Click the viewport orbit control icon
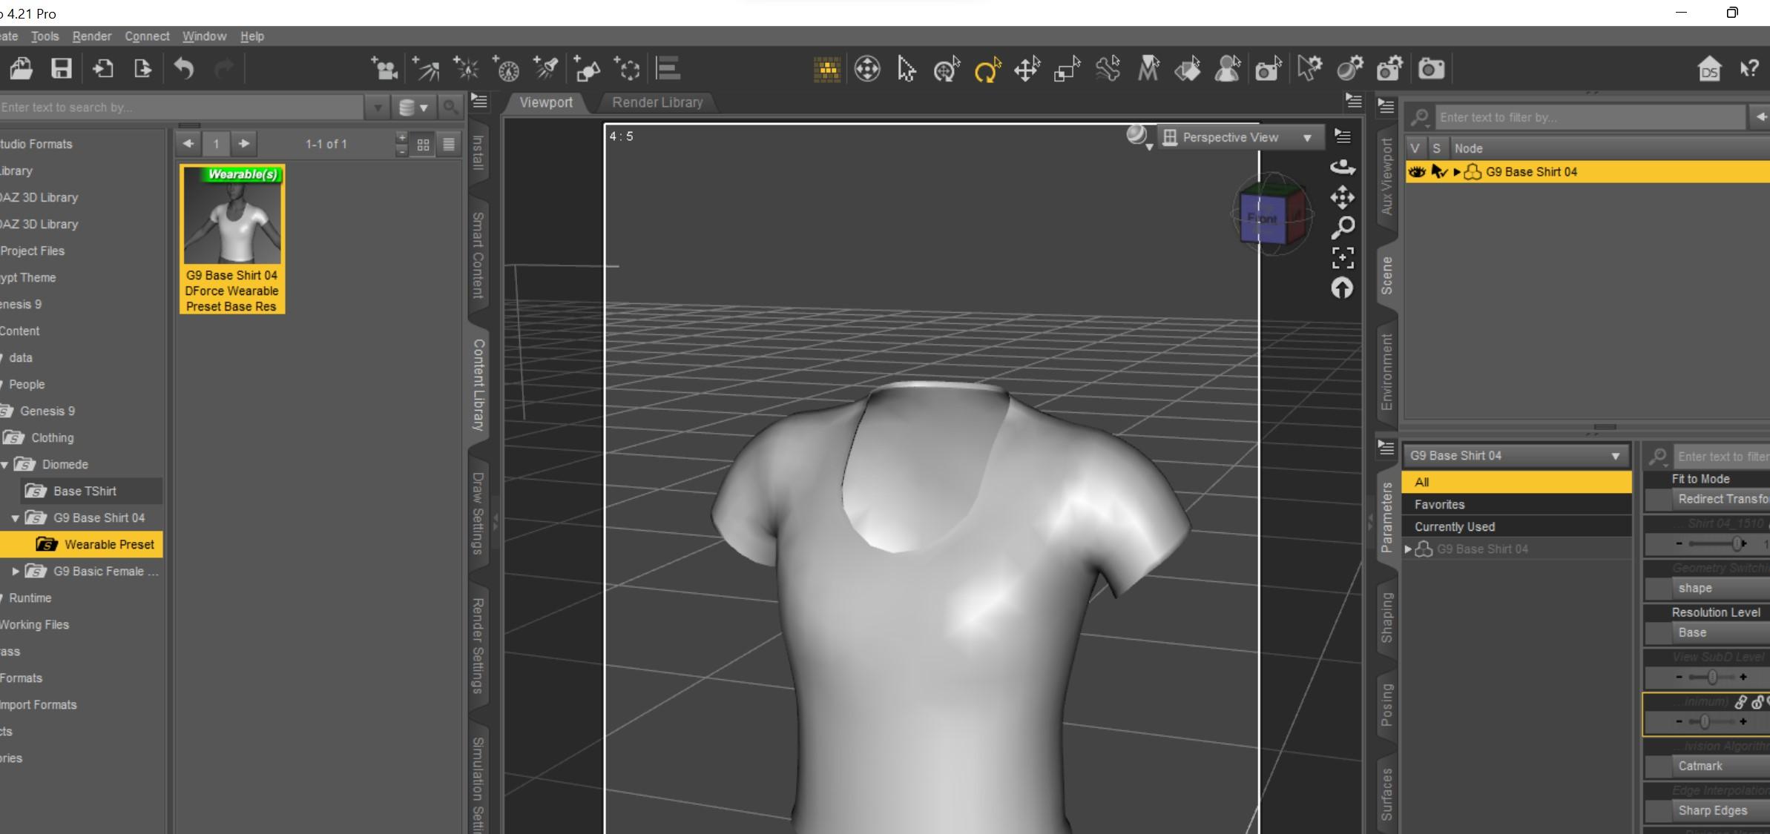Viewport: 1770px width, 834px height. coord(1343,167)
